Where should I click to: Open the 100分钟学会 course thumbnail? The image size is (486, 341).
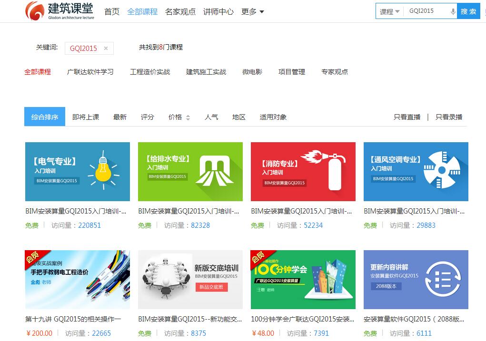[303, 280]
